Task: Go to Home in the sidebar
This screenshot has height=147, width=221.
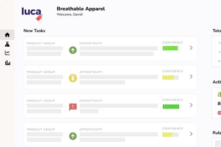Action: coord(7,35)
